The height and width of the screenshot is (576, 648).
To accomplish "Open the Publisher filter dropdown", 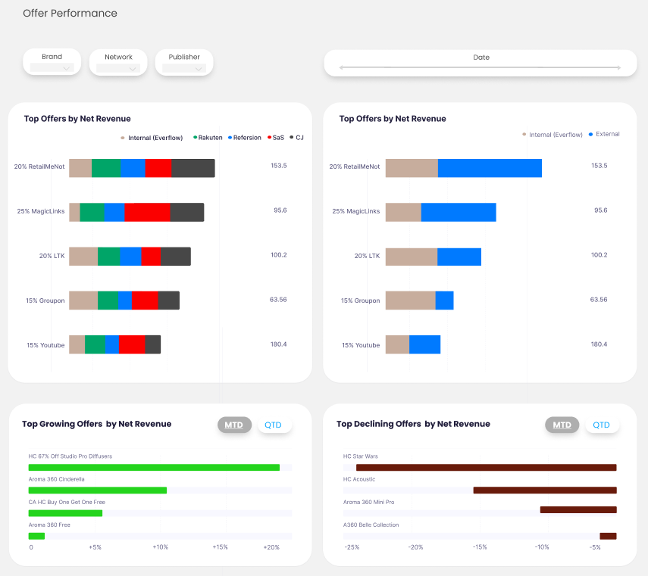I will [184, 68].
